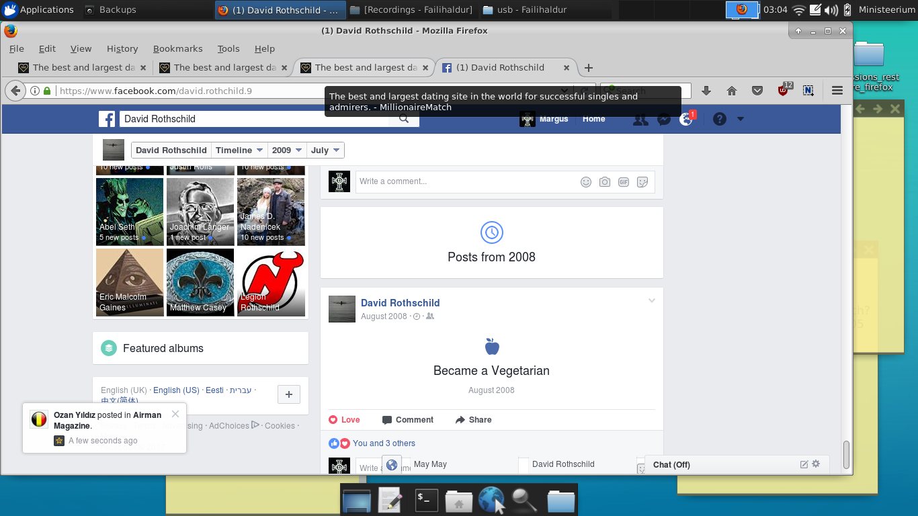Open 'You and 3 others' reactions list
This screenshot has width=918, height=516.
coord(384,443)
